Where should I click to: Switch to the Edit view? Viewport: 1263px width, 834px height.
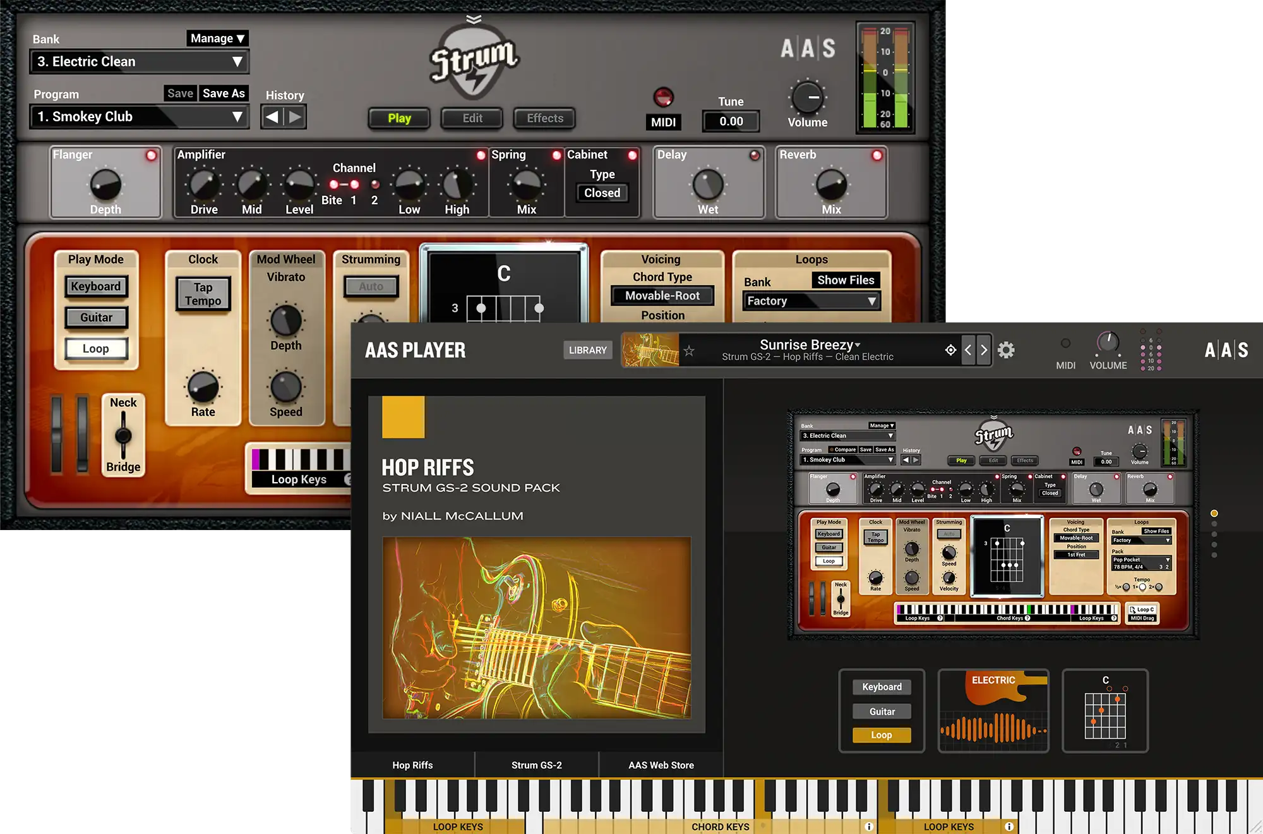[x=472, y=118]
